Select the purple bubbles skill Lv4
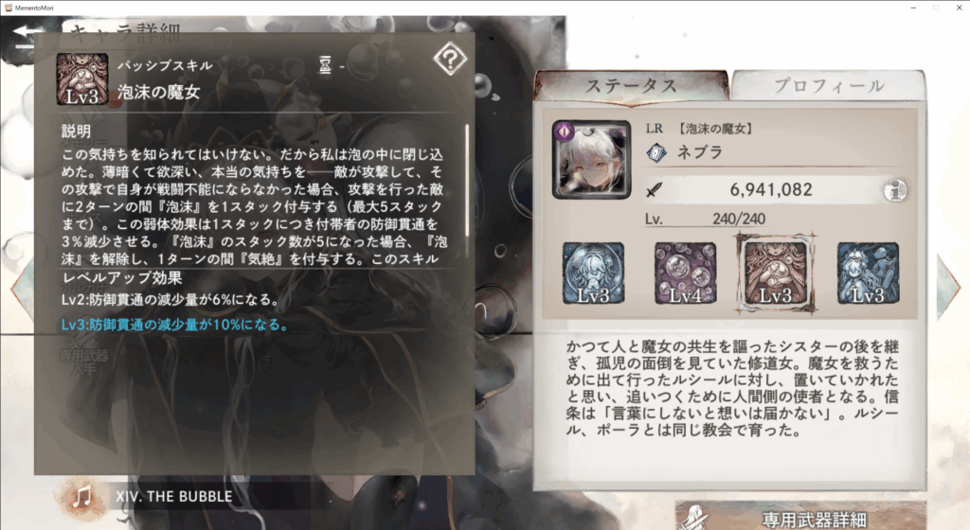The width and height of the screenshot is (970, 530). click(685, 273)
